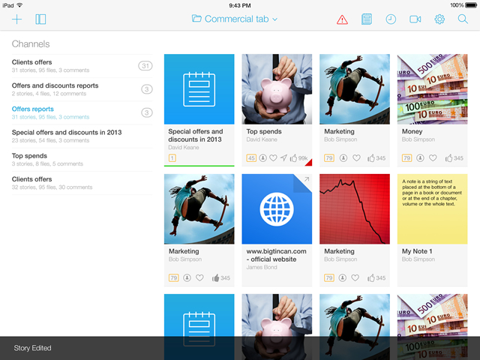Screen dimensions: 480x360
Task: Click the author icon on Top spends card
Action: (x=262, y=158)
